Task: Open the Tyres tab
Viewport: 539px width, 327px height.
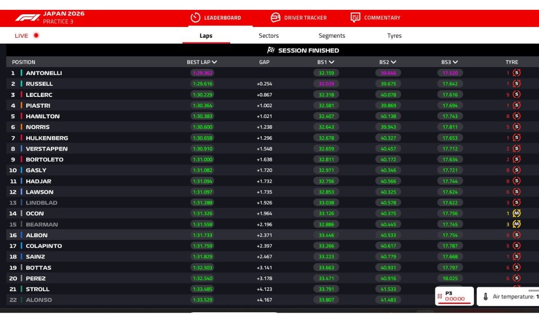Action: pyautogui.click(x=394, y=35)
